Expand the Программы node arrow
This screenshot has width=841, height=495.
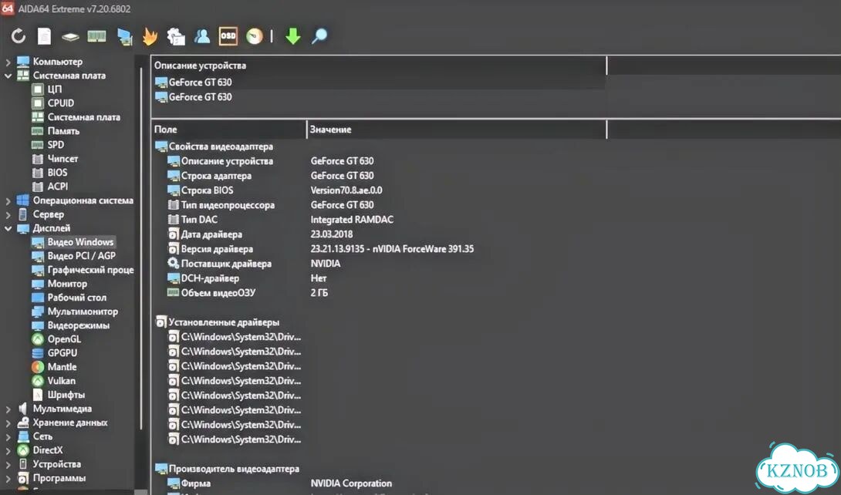tap(8, 478)
